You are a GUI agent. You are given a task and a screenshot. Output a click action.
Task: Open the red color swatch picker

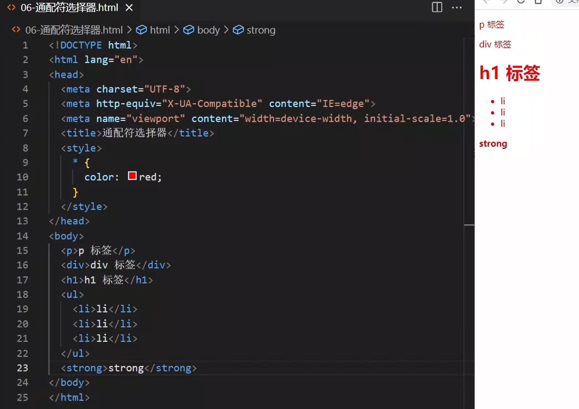pos(132,176)
